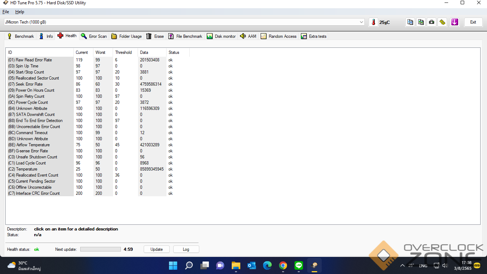Select the Start/Stop Count attribute
Screen dimensions: 487x274
click(x=26, y=72)
